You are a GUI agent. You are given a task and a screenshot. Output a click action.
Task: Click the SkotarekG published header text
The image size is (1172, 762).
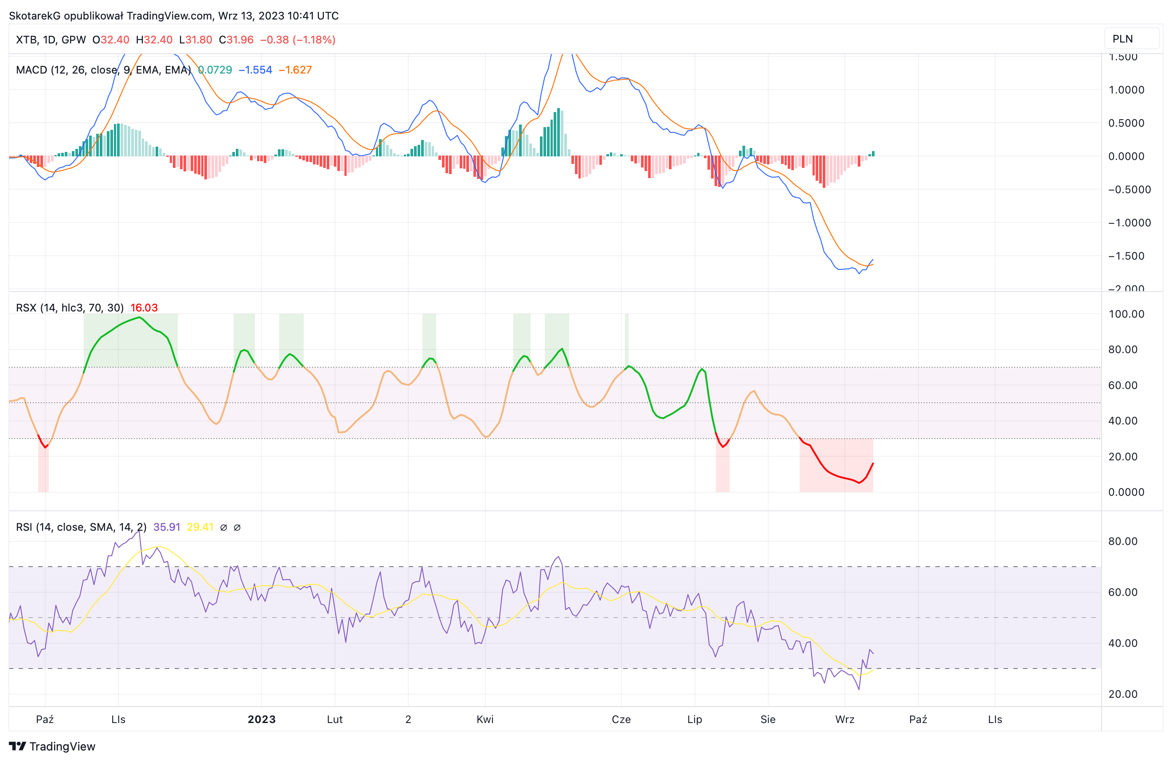[x=174, y=16]
